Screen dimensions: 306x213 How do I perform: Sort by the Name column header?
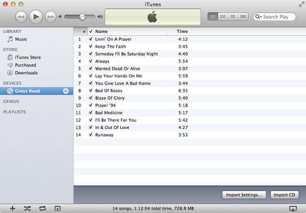pyautogui.click(x=130, y=32)
